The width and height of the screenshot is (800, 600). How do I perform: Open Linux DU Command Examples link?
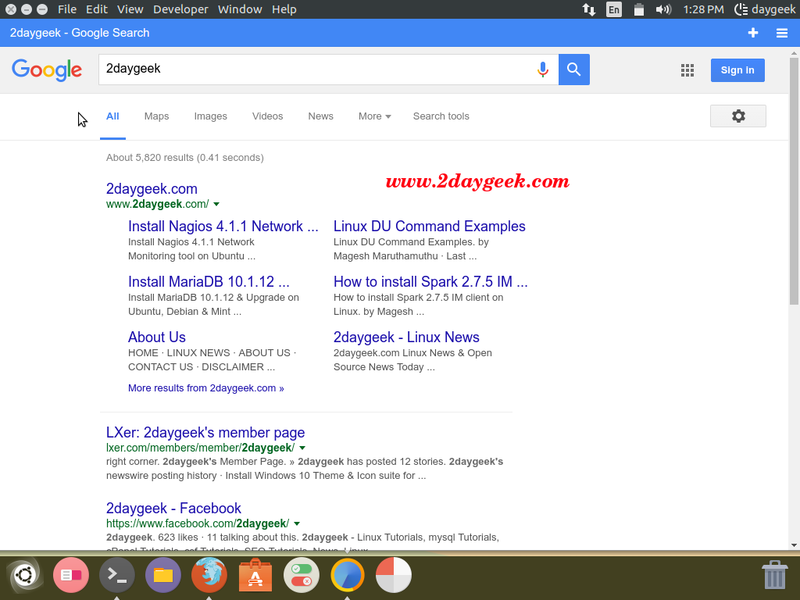tap(429, 226)
